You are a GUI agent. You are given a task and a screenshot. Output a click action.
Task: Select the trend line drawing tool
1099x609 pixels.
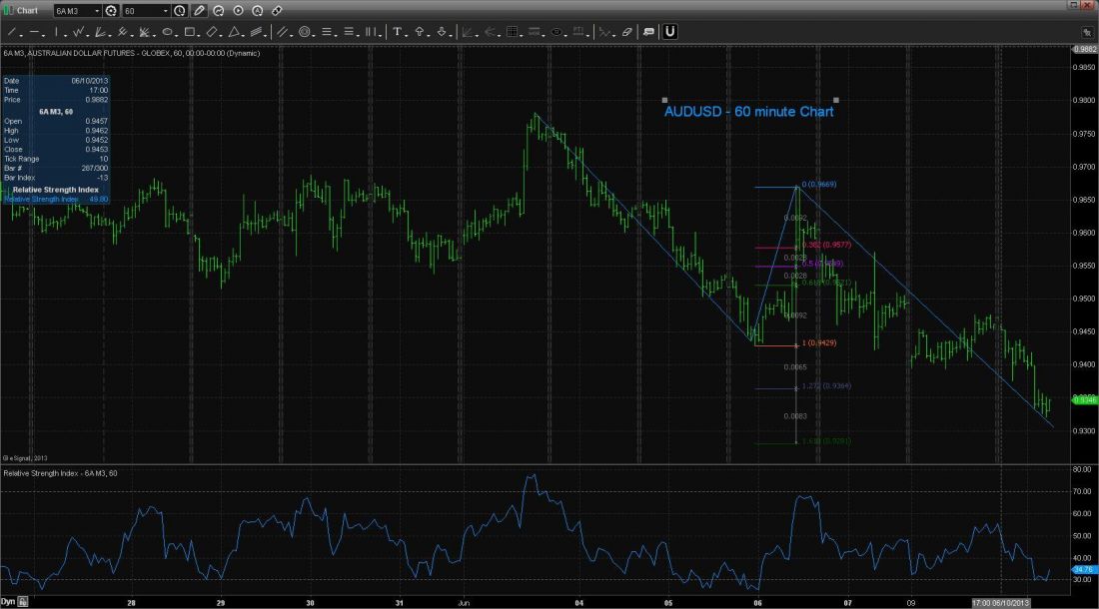10,32
